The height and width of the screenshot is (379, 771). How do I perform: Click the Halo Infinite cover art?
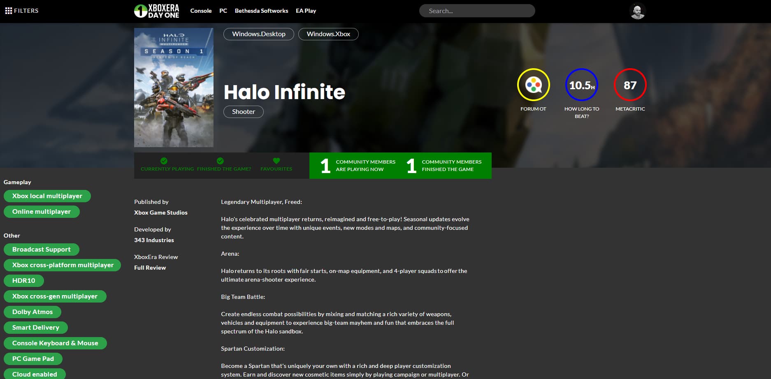coord(174,88)
